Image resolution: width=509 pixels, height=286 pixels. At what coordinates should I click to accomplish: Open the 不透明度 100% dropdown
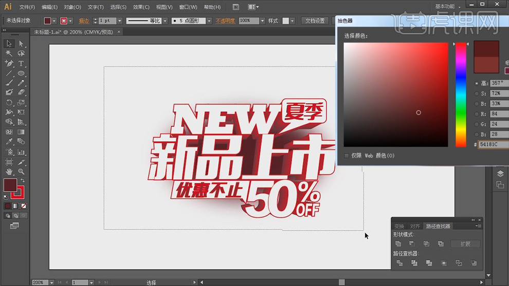pyautogui.click(x=262, y=21)
